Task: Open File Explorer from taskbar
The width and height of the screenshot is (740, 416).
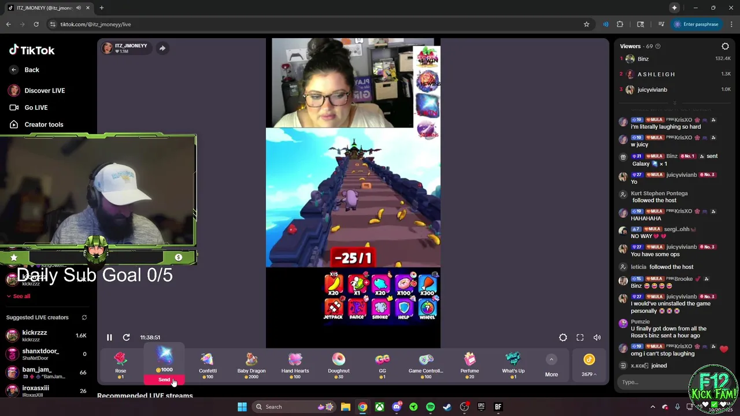Action: (345, 407)
